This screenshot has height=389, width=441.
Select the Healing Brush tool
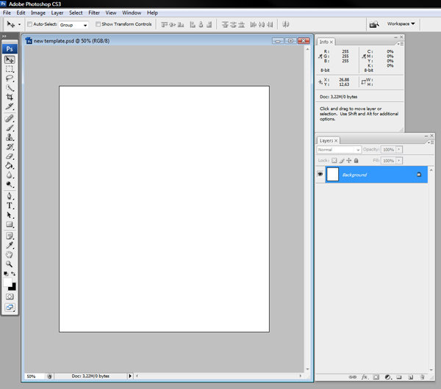point(10,118)
